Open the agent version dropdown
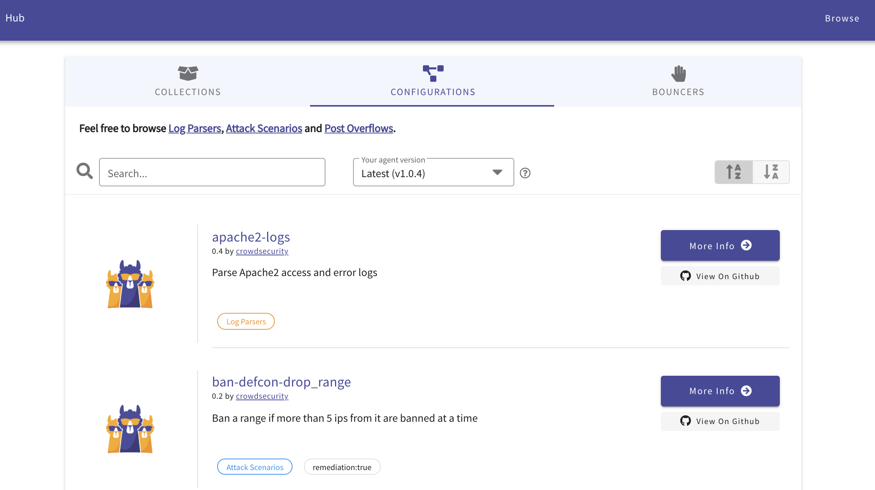Screen dimensions: 875x490 (x=497, y=173)
